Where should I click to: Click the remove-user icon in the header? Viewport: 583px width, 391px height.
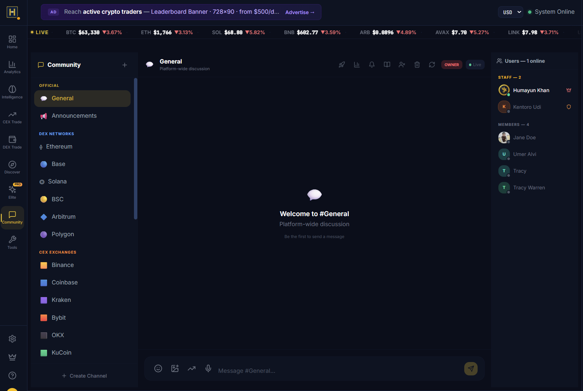click(x=402, y=65)
